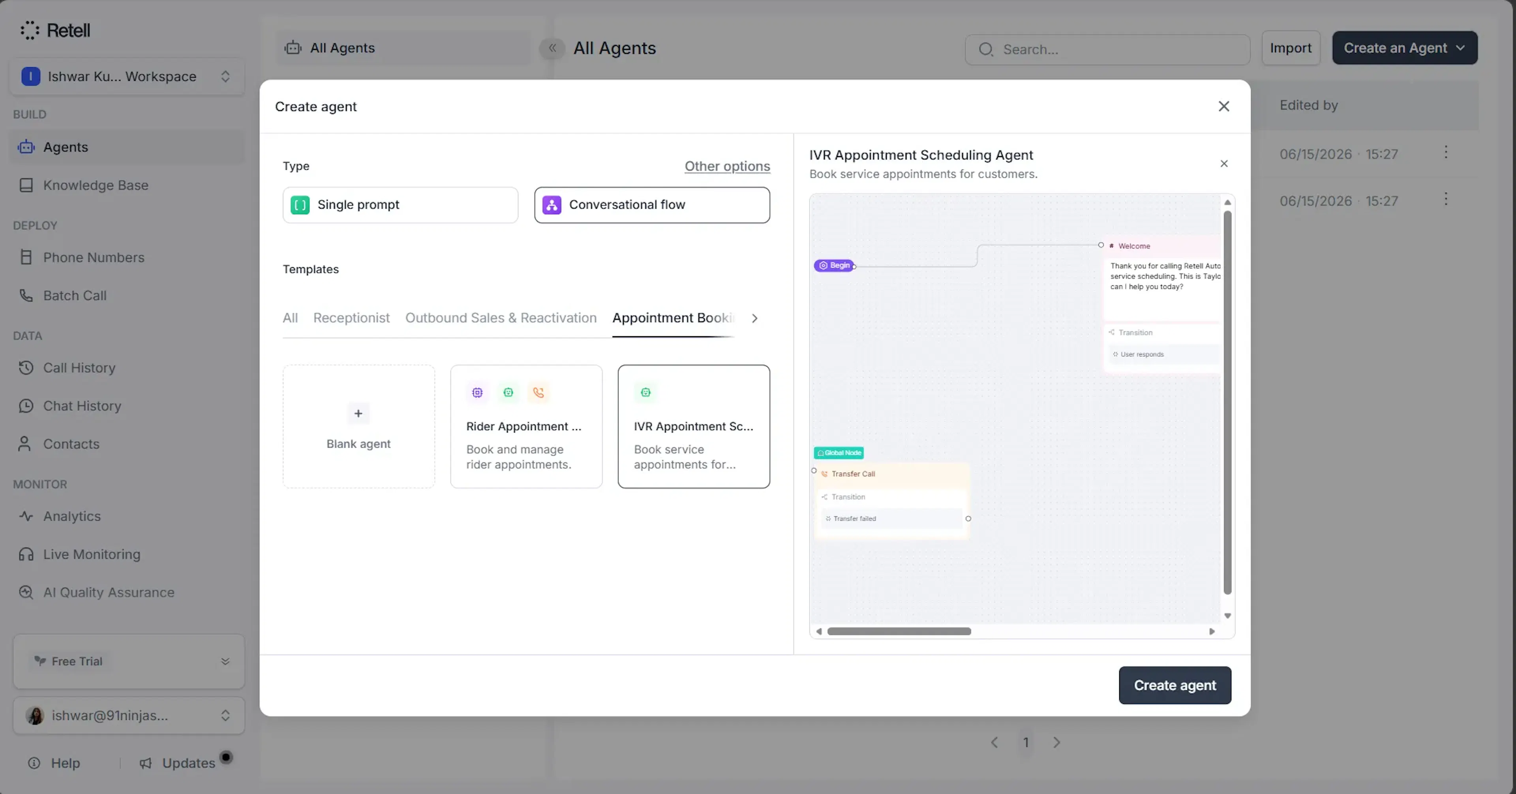This screenshot has height=794, width=1516.
Task: Click the purple icon on Rider Appointment card
Action: (x=477, y=393)
